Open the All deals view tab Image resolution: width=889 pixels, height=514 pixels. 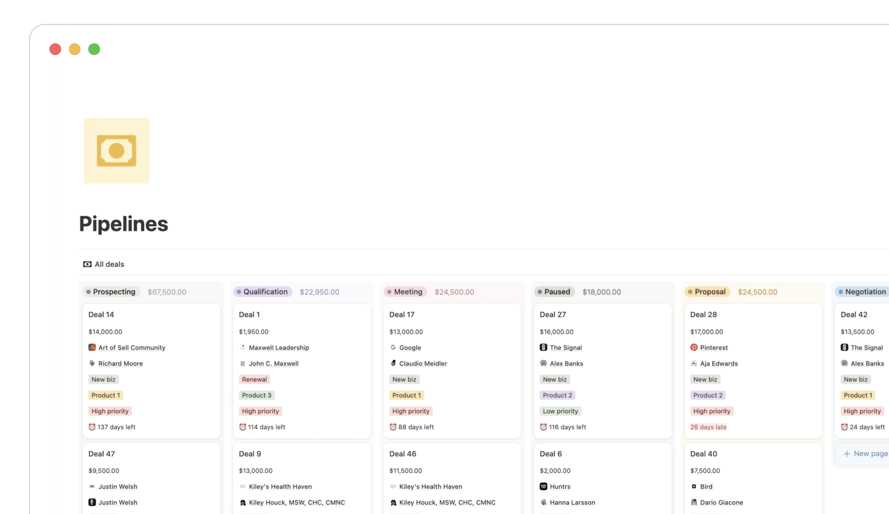point(104,264)
